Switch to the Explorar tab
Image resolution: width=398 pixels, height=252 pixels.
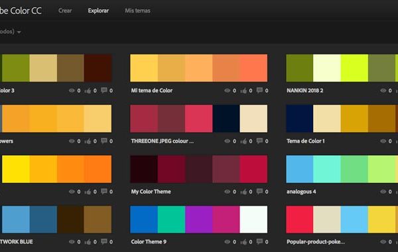pos(98,11)
